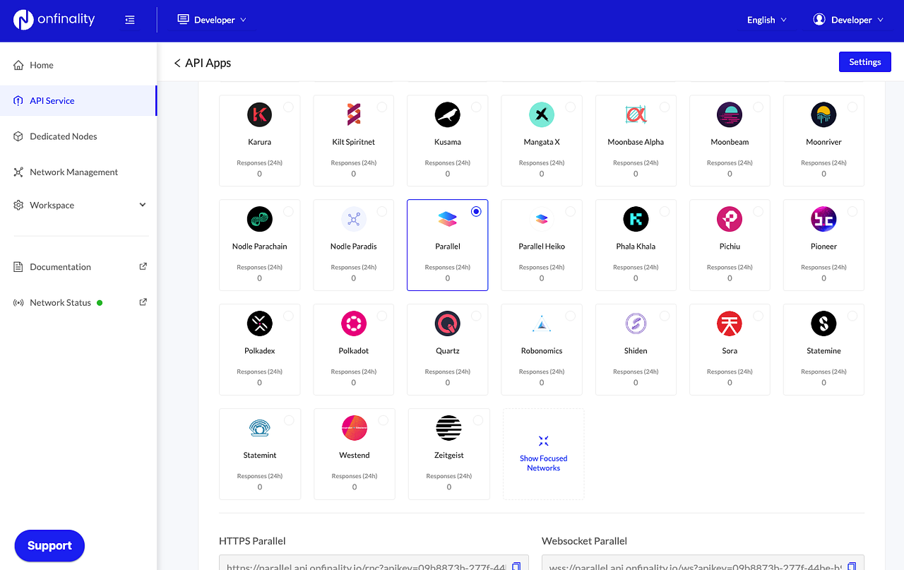
Task: Click the Parallel network card name
Action: [x=448, y=247]
